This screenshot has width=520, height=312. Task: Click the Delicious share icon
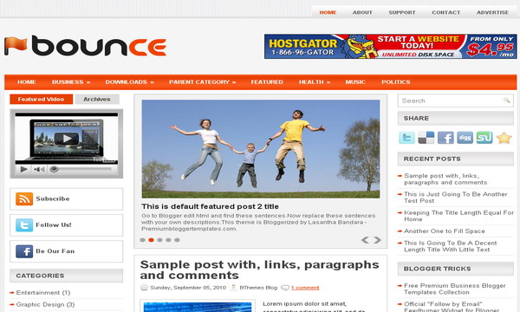(426, 137)
